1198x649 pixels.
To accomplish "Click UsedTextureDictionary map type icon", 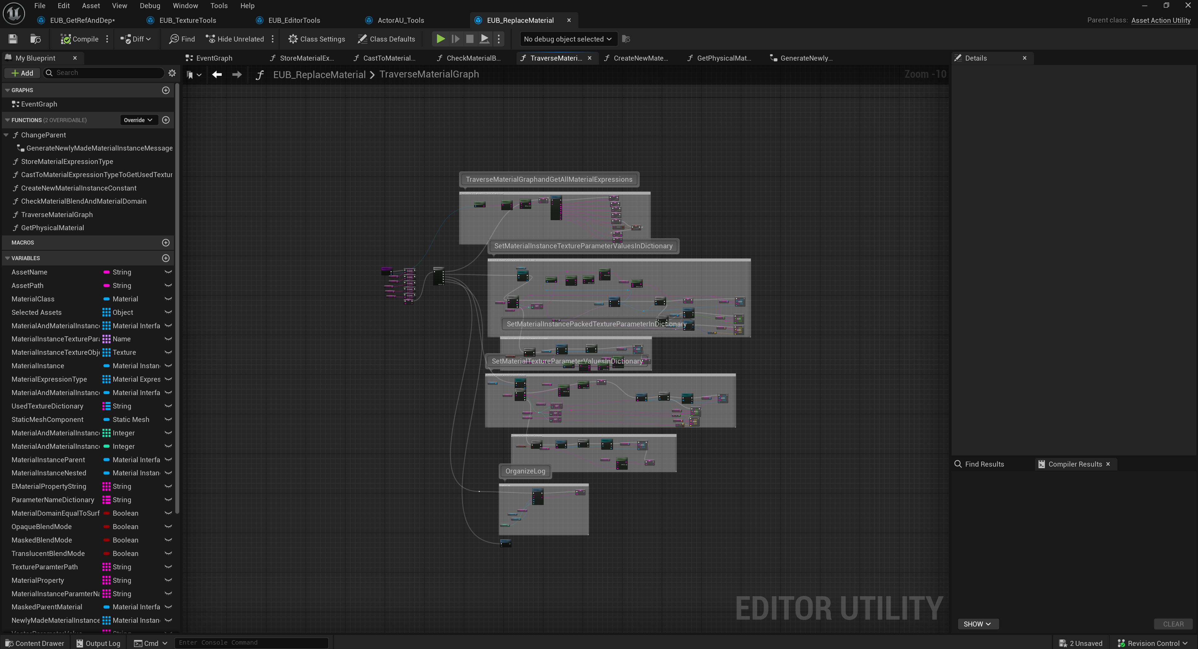I will click(x=106, y=406).
